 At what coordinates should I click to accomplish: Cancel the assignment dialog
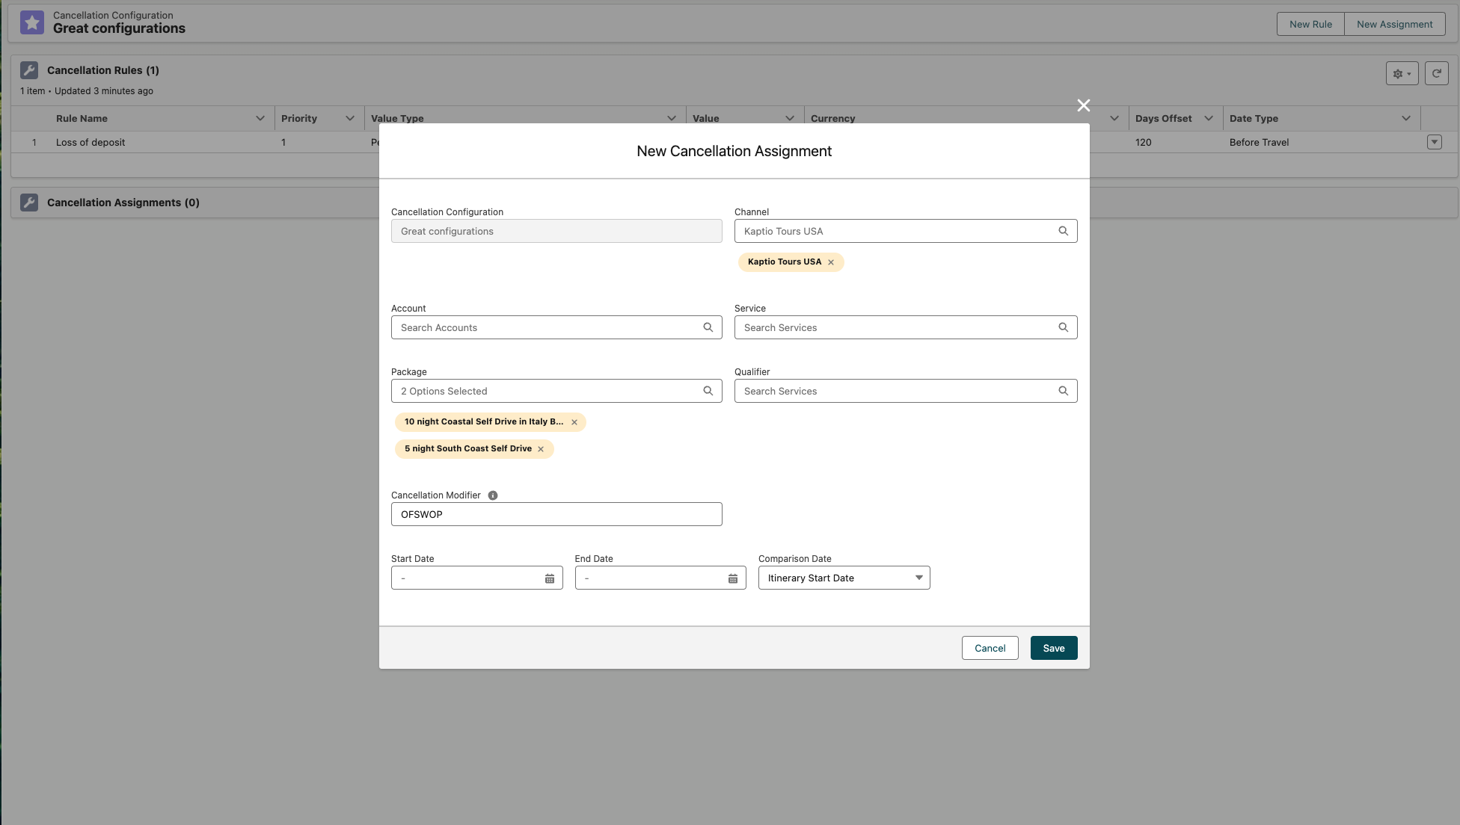coord(990,648)
